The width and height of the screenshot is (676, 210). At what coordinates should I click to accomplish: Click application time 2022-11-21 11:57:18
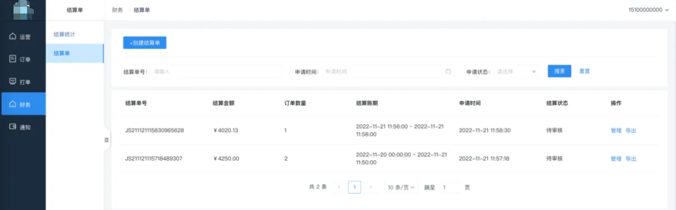[x=484, y=159]
